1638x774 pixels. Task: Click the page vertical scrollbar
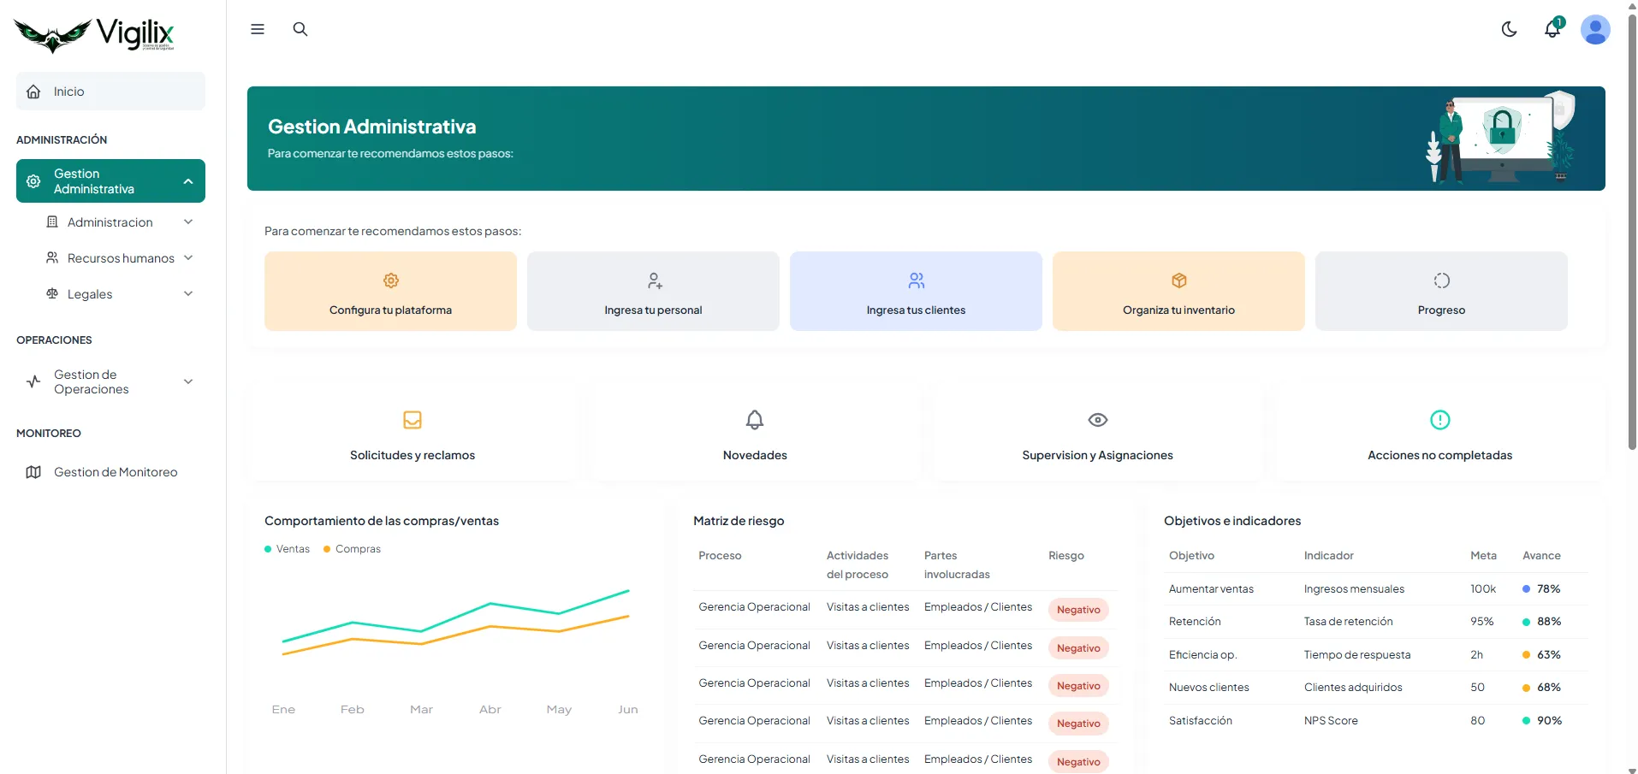(x=1632, y=231)
